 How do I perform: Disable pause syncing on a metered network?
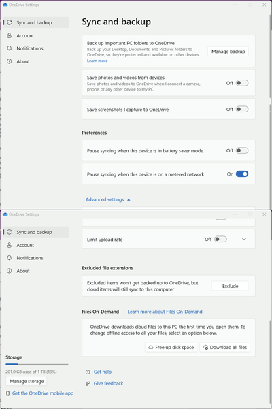(242, 174)
